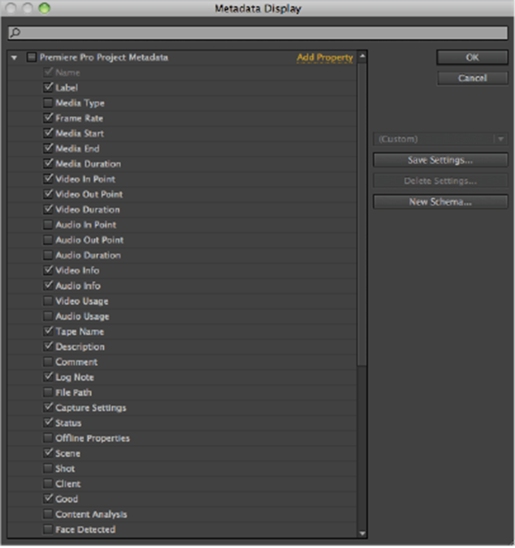Screen dimensions: 515x548
Task: Uncheck the Frame Rate checkbox
Action: 48,119
